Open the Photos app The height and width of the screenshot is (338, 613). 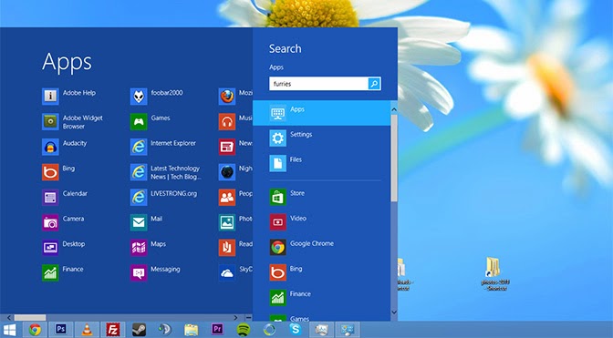point(235,222)
